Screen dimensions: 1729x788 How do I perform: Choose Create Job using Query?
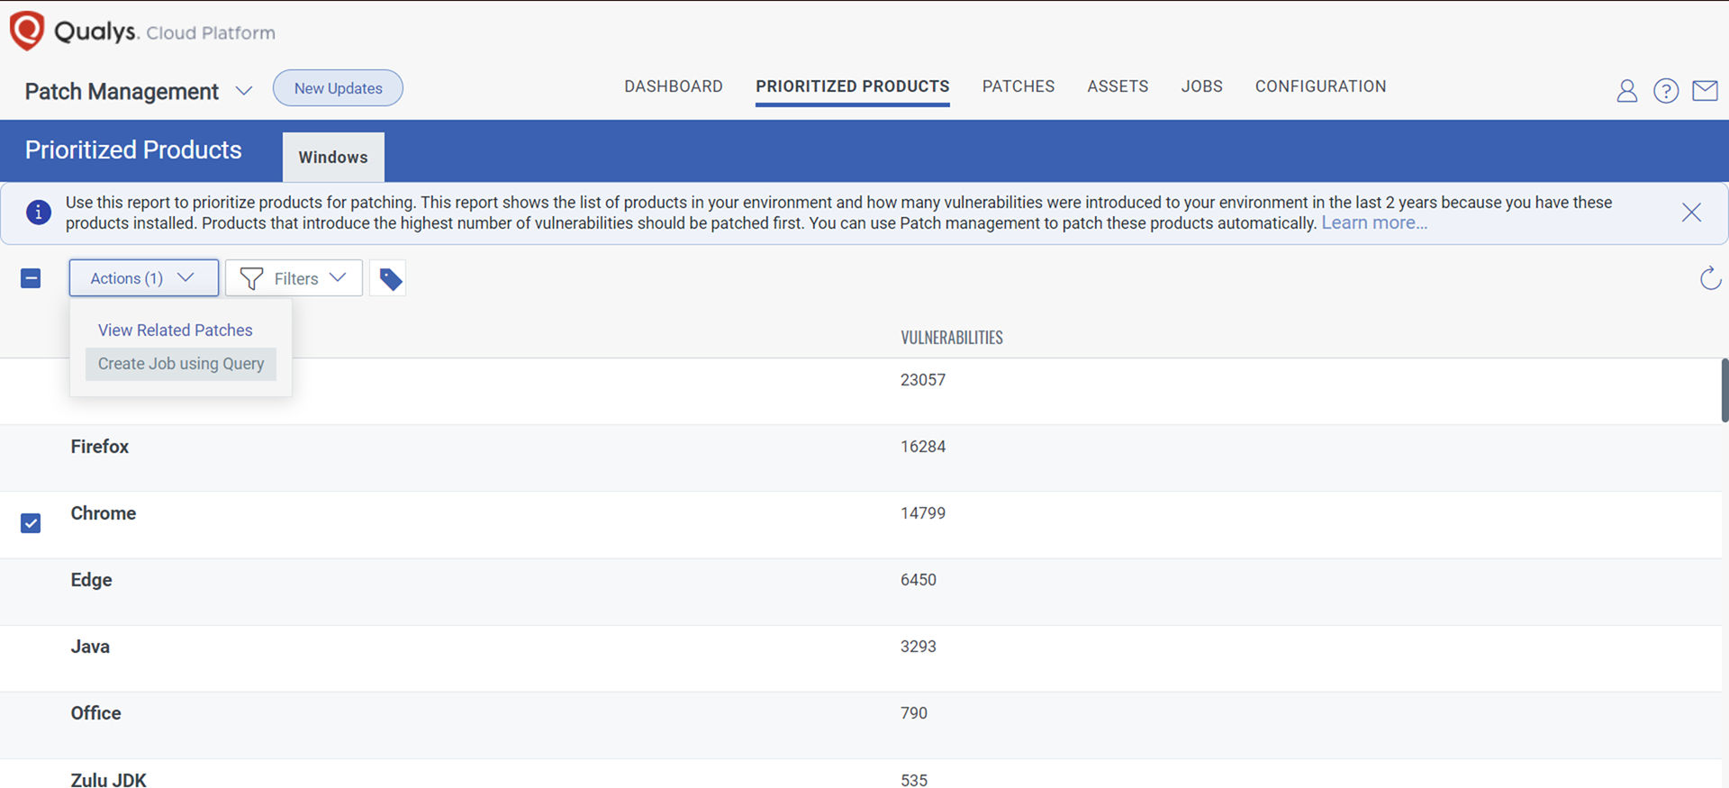(181, 364)
